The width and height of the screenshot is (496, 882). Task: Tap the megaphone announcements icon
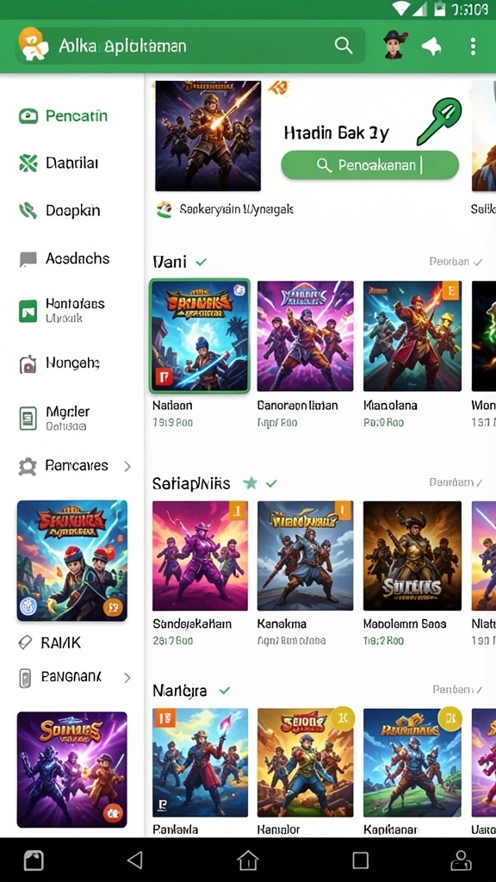431,47
